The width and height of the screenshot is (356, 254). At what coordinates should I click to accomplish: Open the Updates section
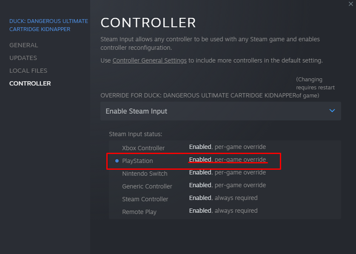tap(23, 58)
